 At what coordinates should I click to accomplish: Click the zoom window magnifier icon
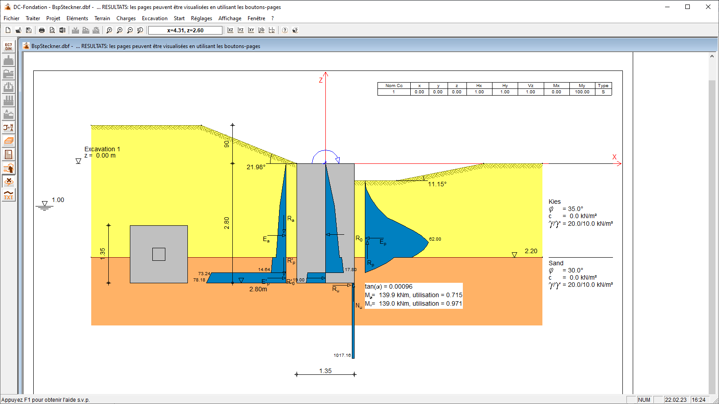140,30
